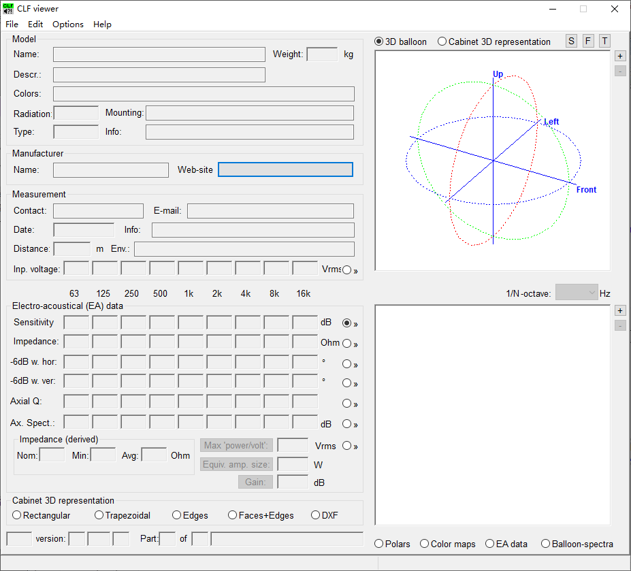The width and height of the screenshot is (631, 571).
Task: Click the Nom impedance field
Action: [52, 455]
